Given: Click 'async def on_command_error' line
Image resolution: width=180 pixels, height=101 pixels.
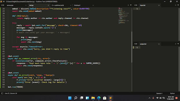Looking at the screenshot, I should [x=29, y=59].
